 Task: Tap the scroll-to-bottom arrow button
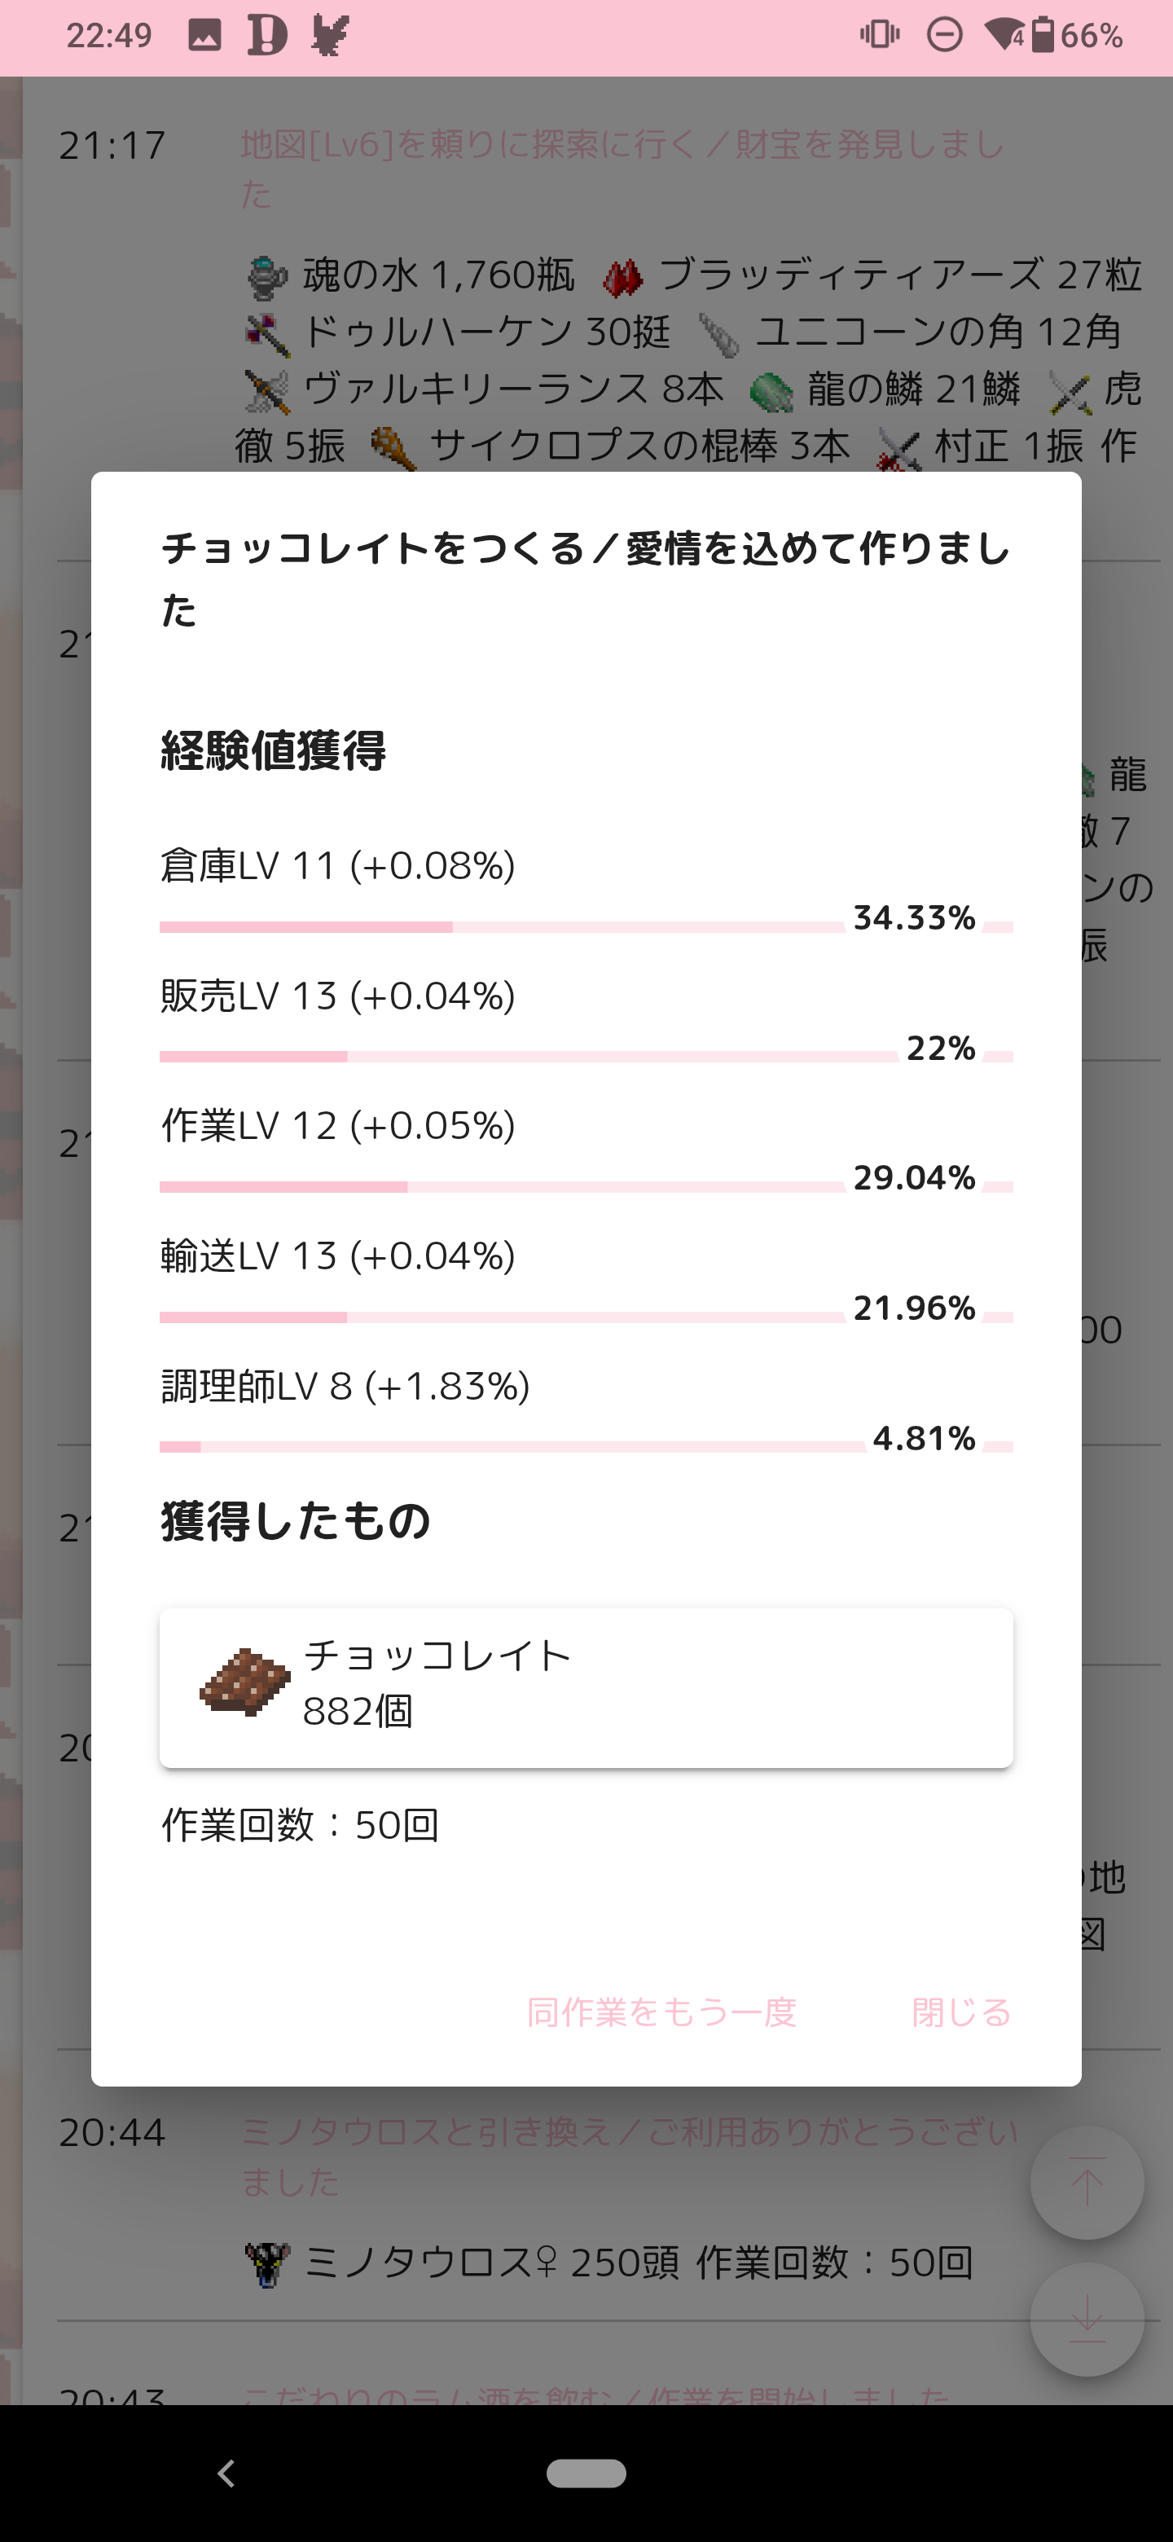[x=1086, y=2319]
